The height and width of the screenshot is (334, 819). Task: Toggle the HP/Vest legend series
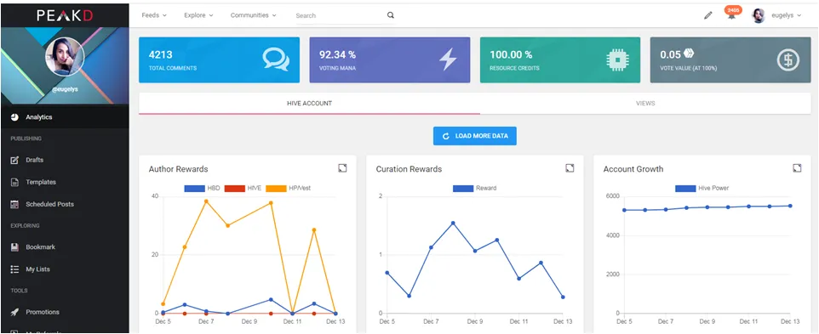(x=288, y=188)
